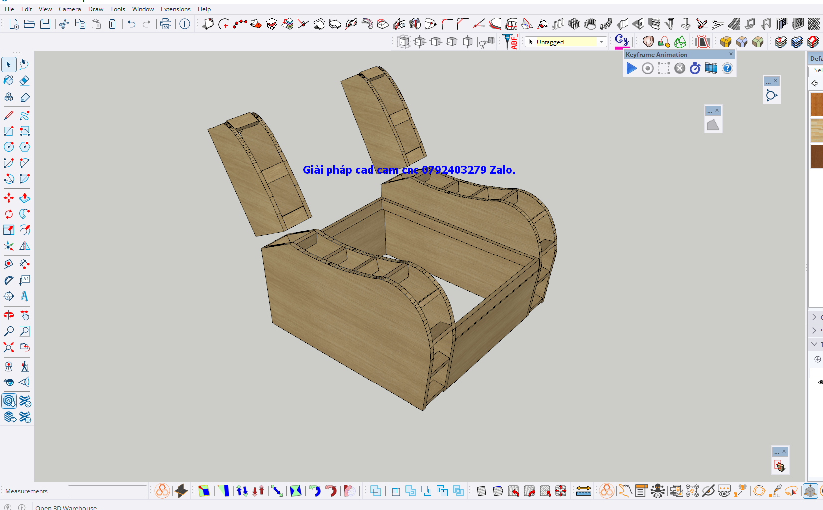
Task: Open the Extensions menu
Action: click(175, 9)
